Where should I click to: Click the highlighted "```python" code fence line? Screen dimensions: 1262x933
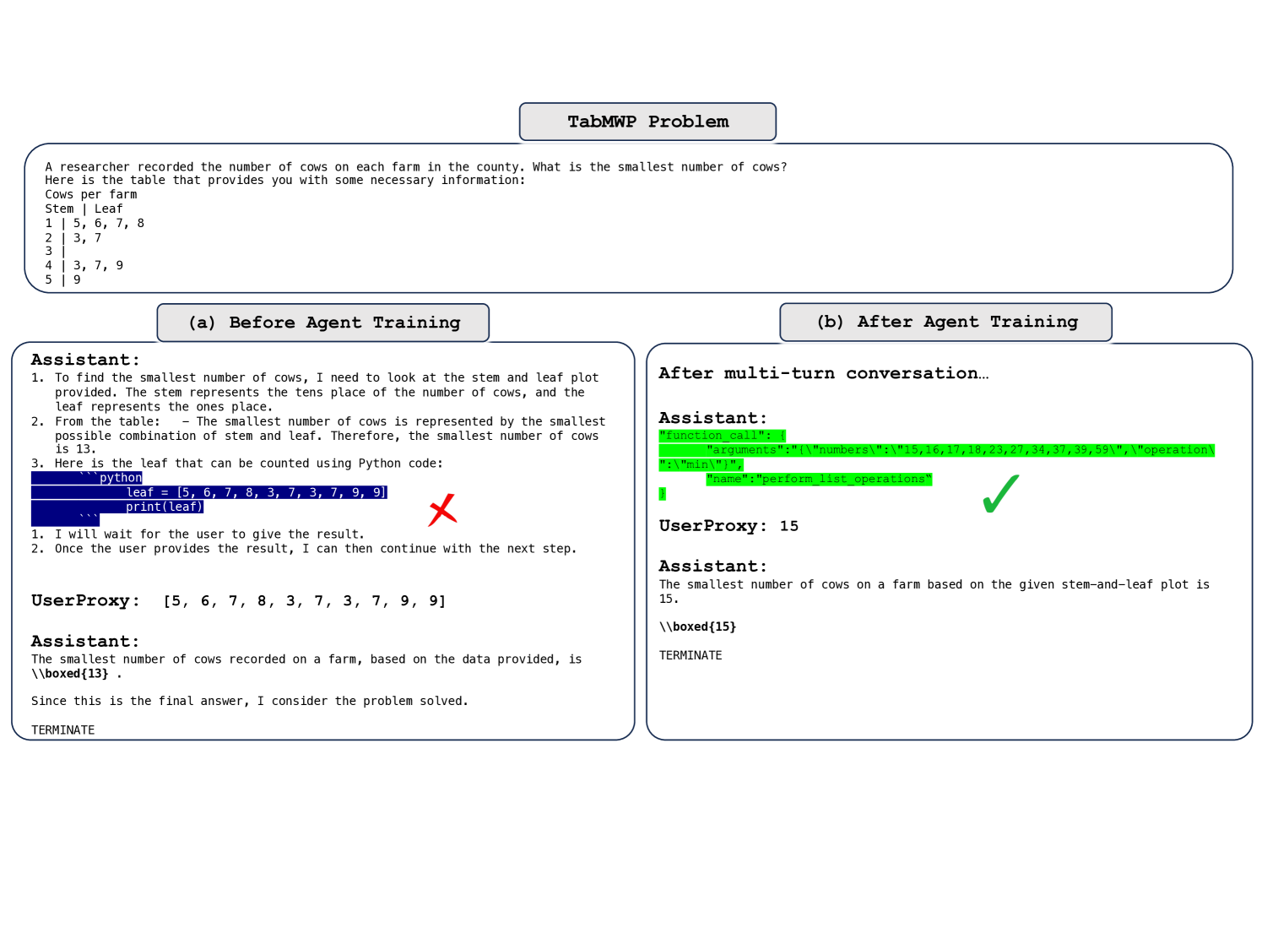87,478
